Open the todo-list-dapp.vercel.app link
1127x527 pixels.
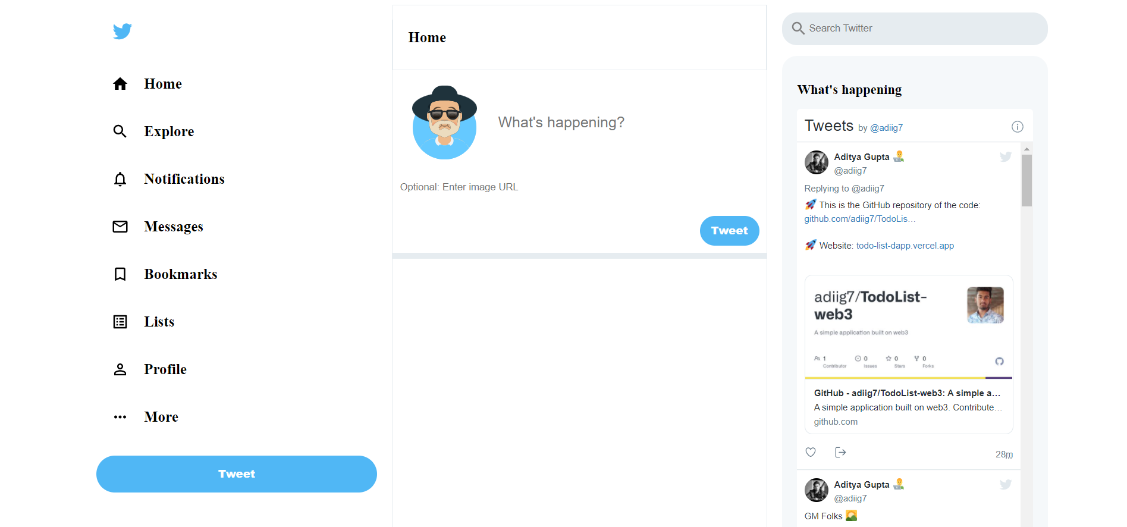pos(905,245)
